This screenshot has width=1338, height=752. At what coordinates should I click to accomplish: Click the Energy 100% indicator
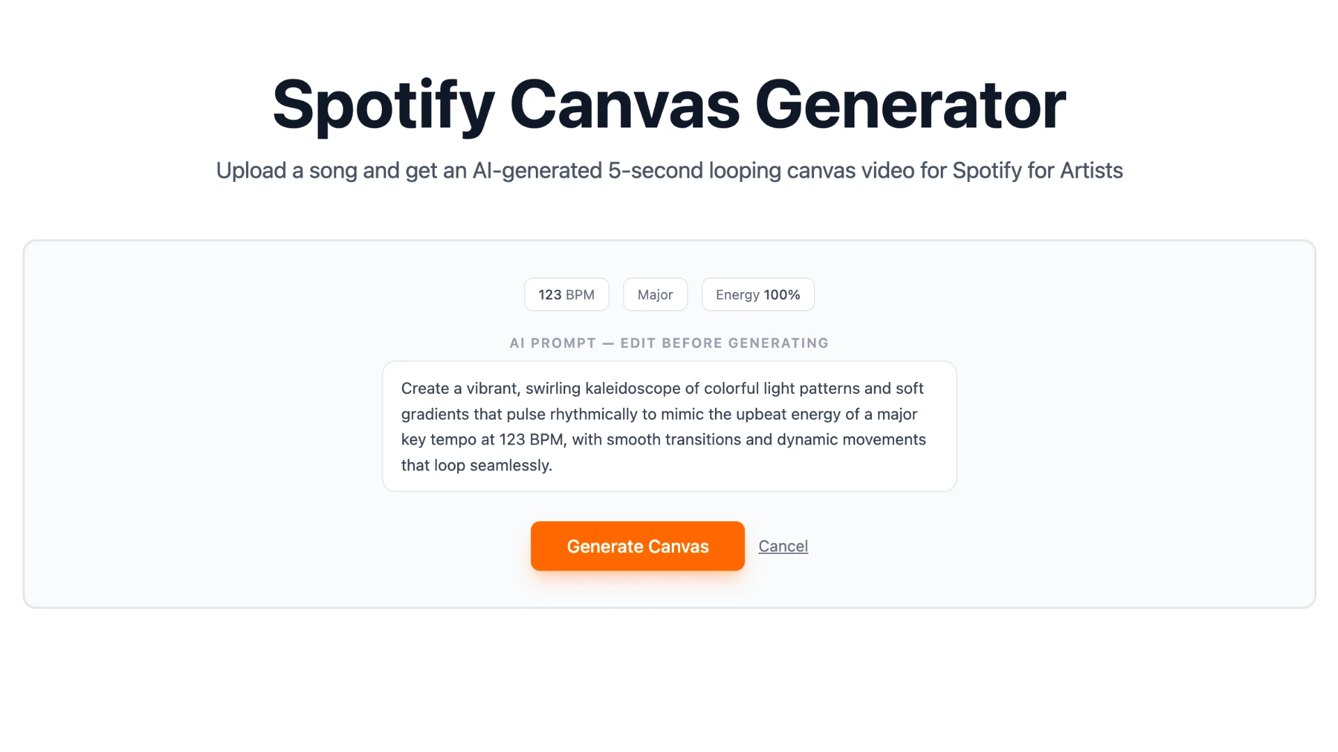(757, 294)
